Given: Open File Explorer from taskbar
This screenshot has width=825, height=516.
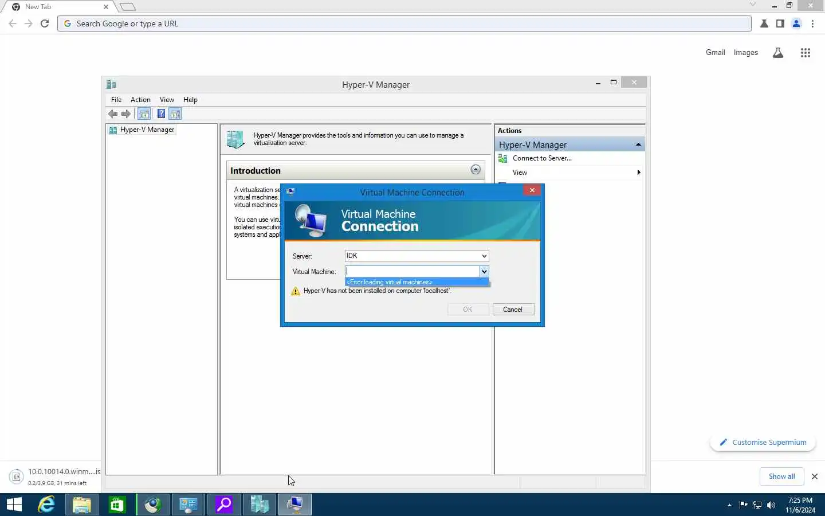Looking at the screenshot, I should [82, 505].
